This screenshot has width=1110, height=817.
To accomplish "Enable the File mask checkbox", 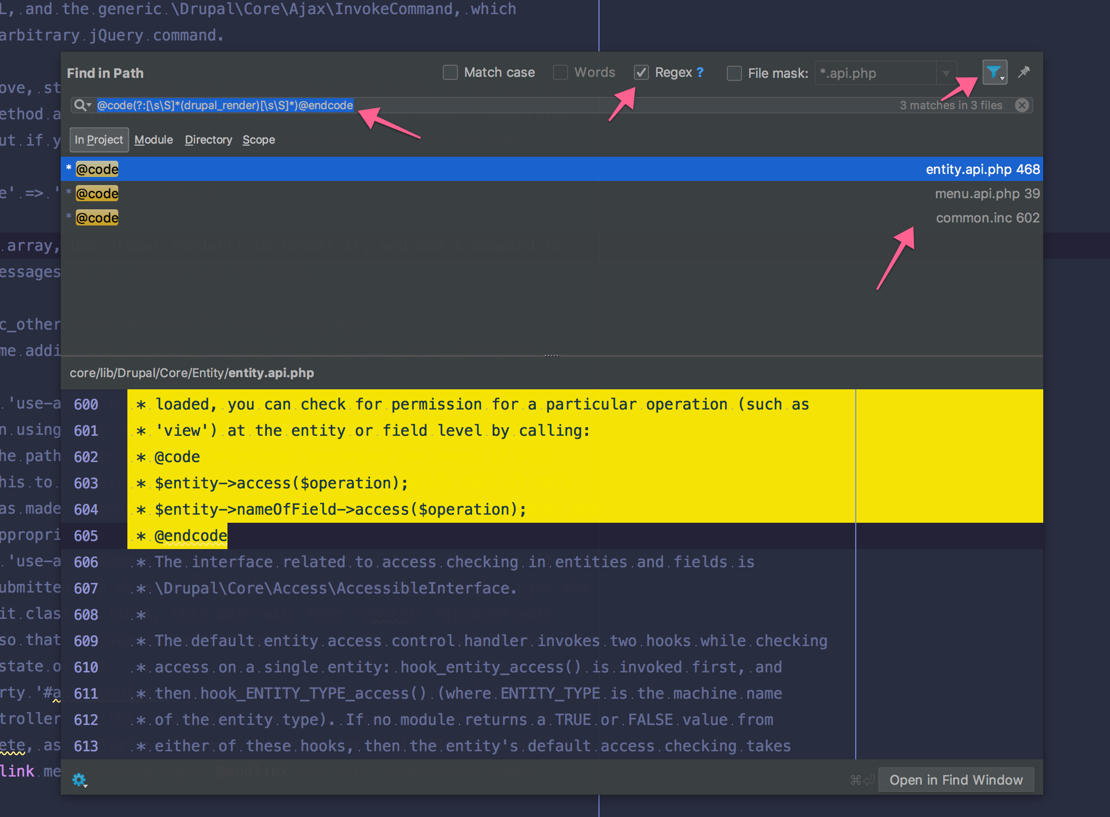I will point(734,73).
